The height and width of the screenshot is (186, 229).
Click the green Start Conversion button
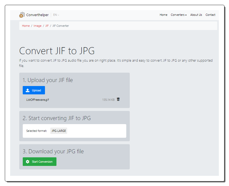(x=40, y=162)
